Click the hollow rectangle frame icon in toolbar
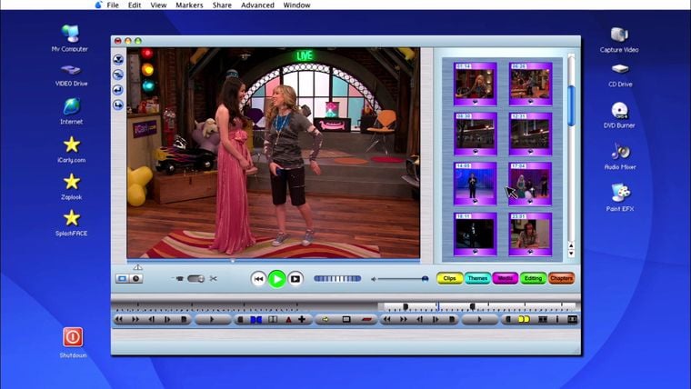 click(346, 319)
